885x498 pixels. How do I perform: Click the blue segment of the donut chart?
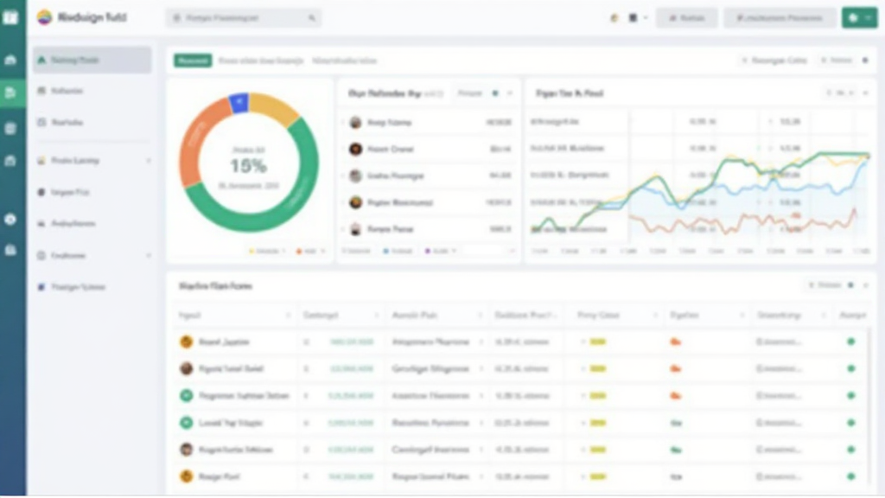tap(239, 103)
